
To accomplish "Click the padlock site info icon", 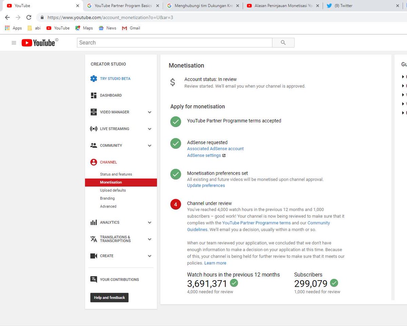I will [x=42, y=17].
